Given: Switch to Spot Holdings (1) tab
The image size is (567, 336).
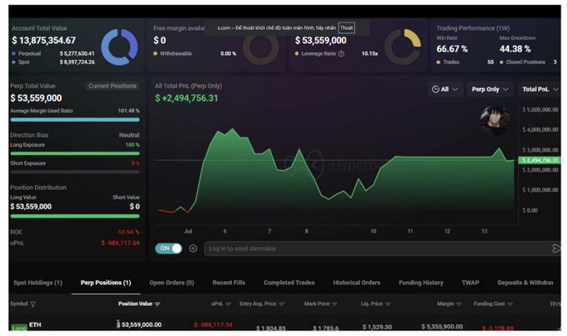Looking at the screenshot, I should click(38, 283).
